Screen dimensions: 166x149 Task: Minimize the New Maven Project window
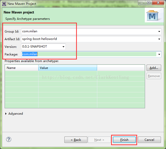(142, 3)
